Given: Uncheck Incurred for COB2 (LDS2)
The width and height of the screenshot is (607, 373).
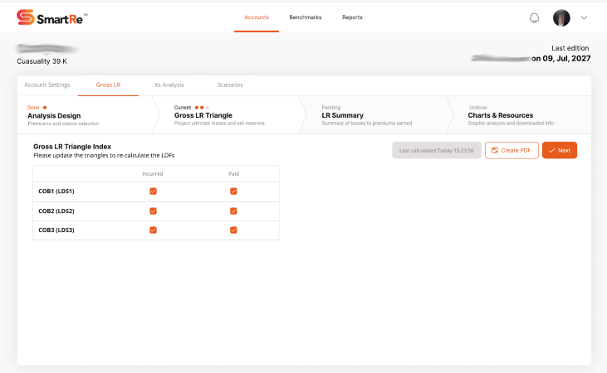Looking at the screenshot, I should [x=154, y=211].
